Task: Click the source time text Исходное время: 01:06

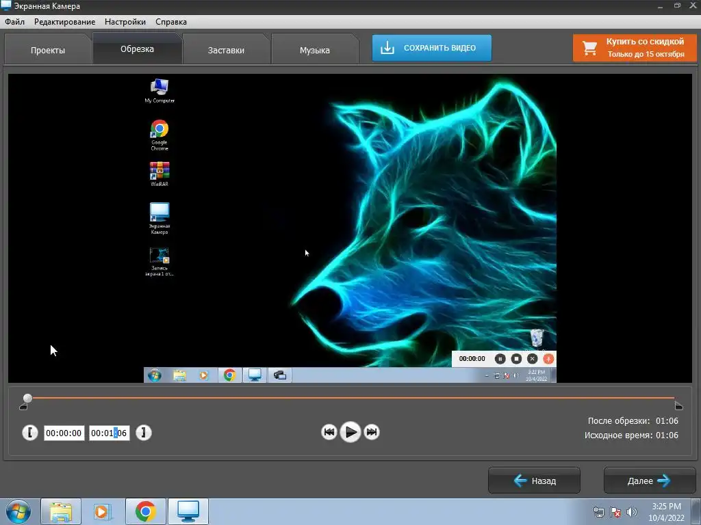Action: tap(631, 435)
